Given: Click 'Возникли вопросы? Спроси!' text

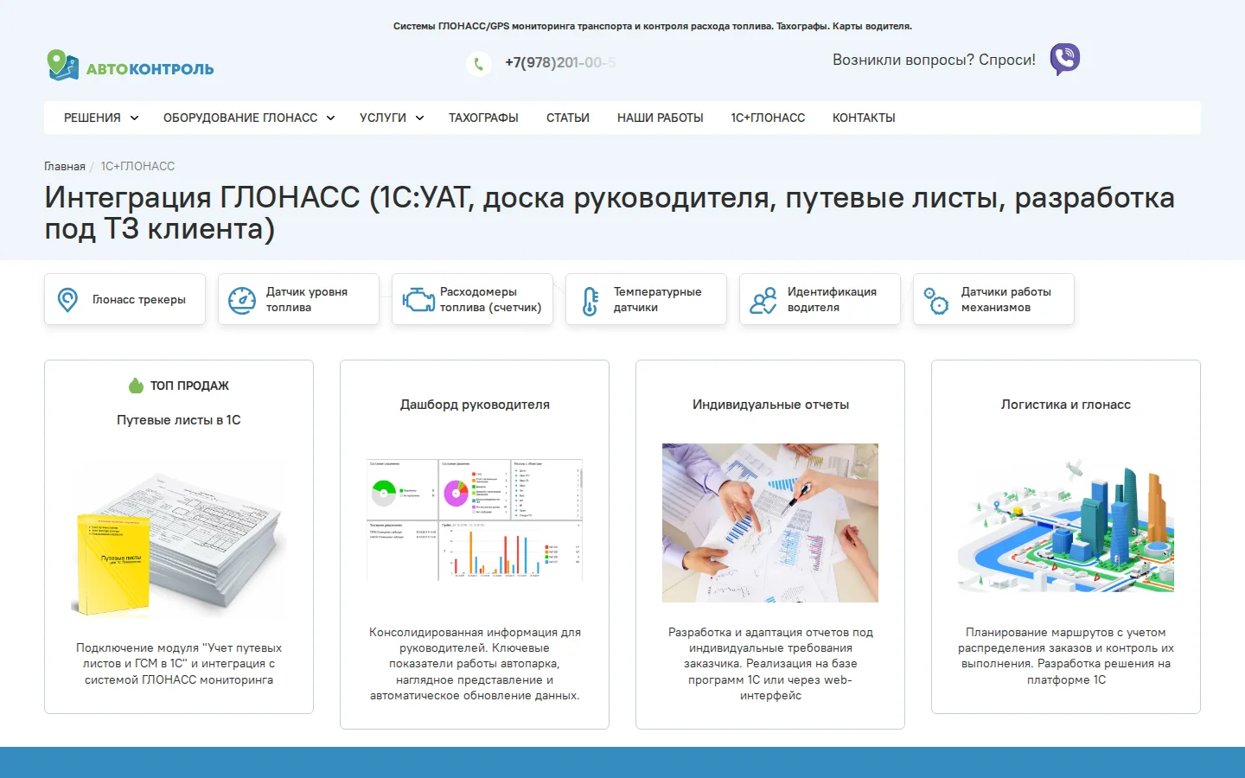Looking at the screenshot, I should click(934, 60).
